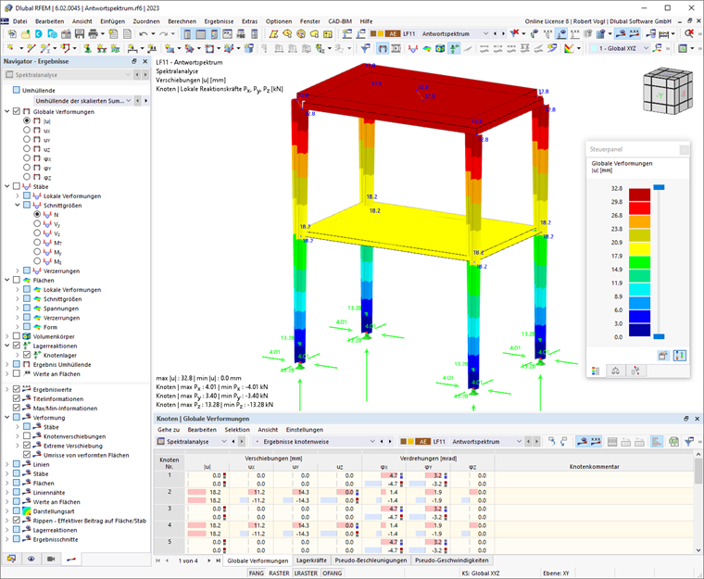Click the dark red 32.8 color swatch
The width and height of the screenshot is (704, 579).
point(639,195)
